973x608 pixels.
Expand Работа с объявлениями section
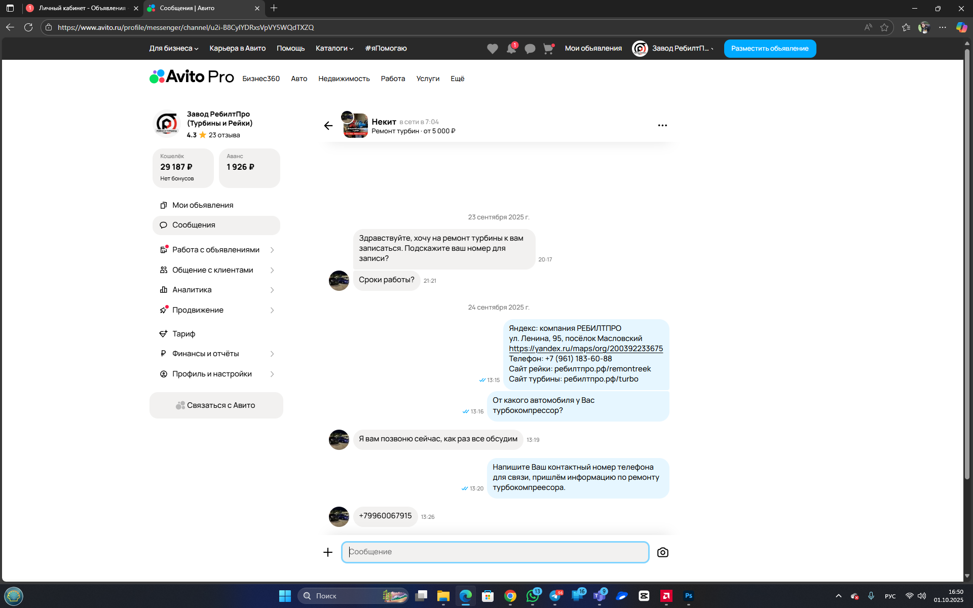tap(216, 250)
